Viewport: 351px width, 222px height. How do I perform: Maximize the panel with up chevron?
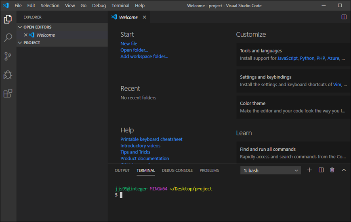click(x=344, y=170)
